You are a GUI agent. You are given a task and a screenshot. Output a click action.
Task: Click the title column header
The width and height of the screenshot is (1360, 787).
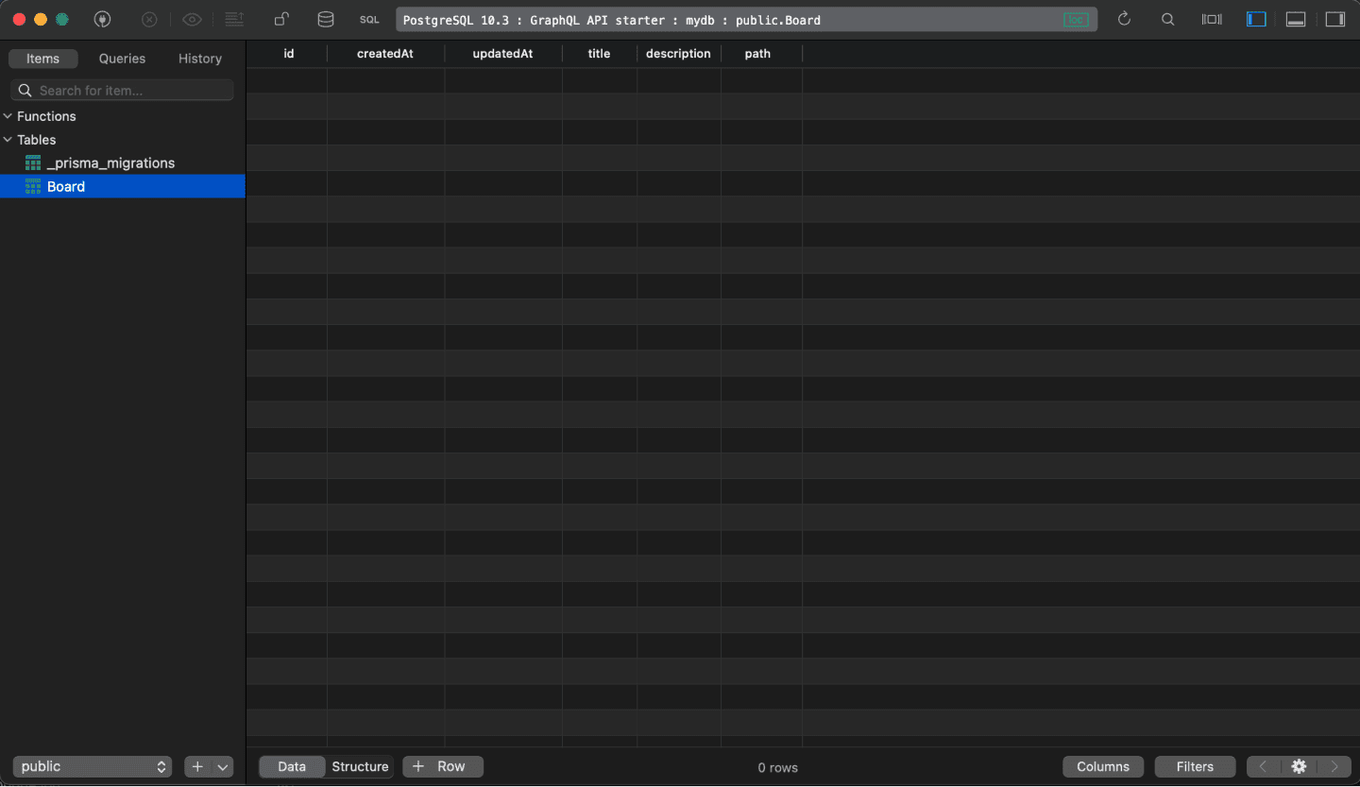599,54
